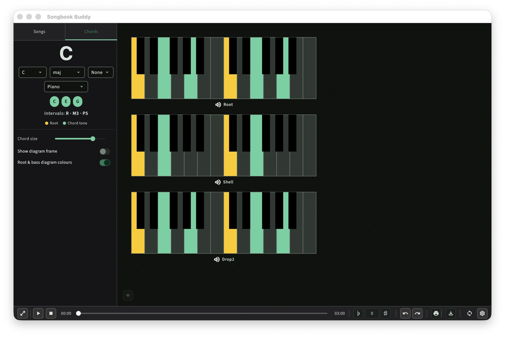Toggle Show diagram frame switch
505x337 pixels.
(x=105, y=151)
